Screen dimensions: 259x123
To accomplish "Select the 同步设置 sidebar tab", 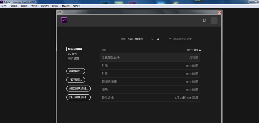I will [x=73, y=58].
